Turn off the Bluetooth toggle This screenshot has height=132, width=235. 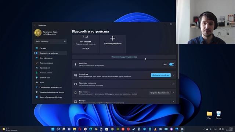171,65
